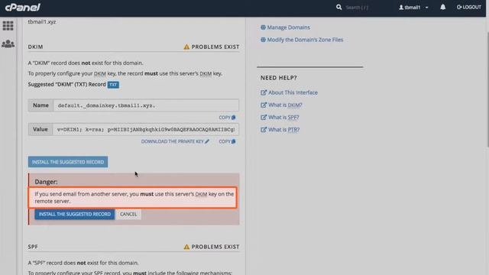
Task: Open the What is PTR? link
Action: point(283,130)
